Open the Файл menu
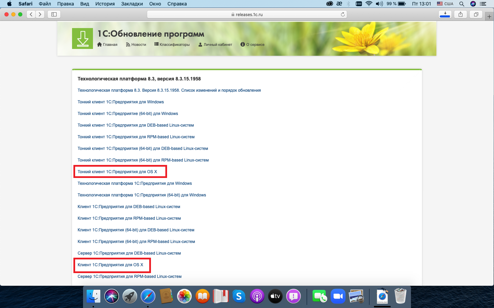 coord(45,4)
